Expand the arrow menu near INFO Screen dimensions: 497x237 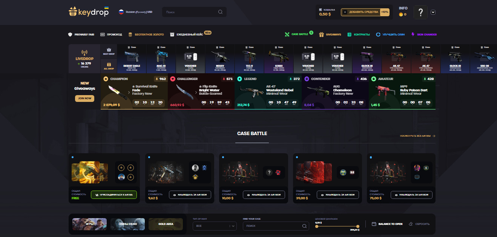[x=433, y=12]
